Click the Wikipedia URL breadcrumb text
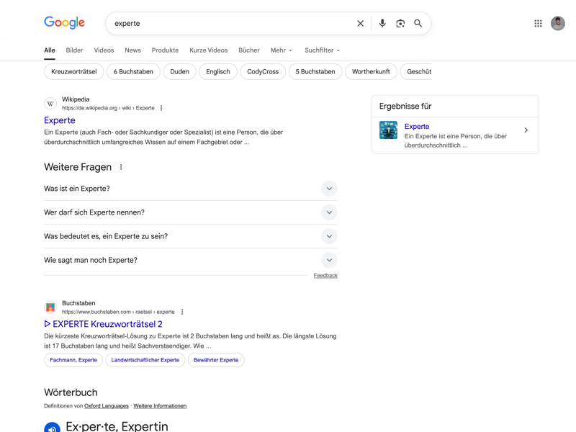 [108, 108]
